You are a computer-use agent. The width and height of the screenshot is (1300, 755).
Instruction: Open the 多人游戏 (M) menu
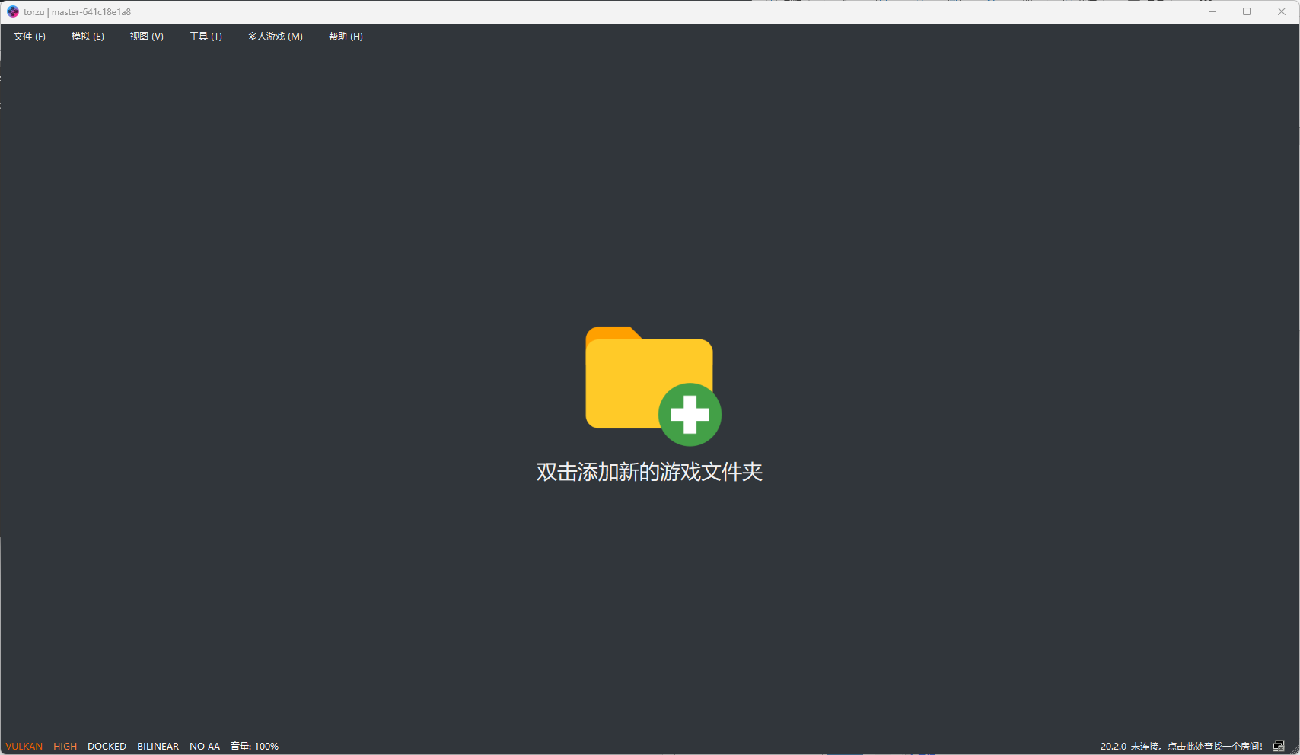pyautogui.click(x=275, y=37)
